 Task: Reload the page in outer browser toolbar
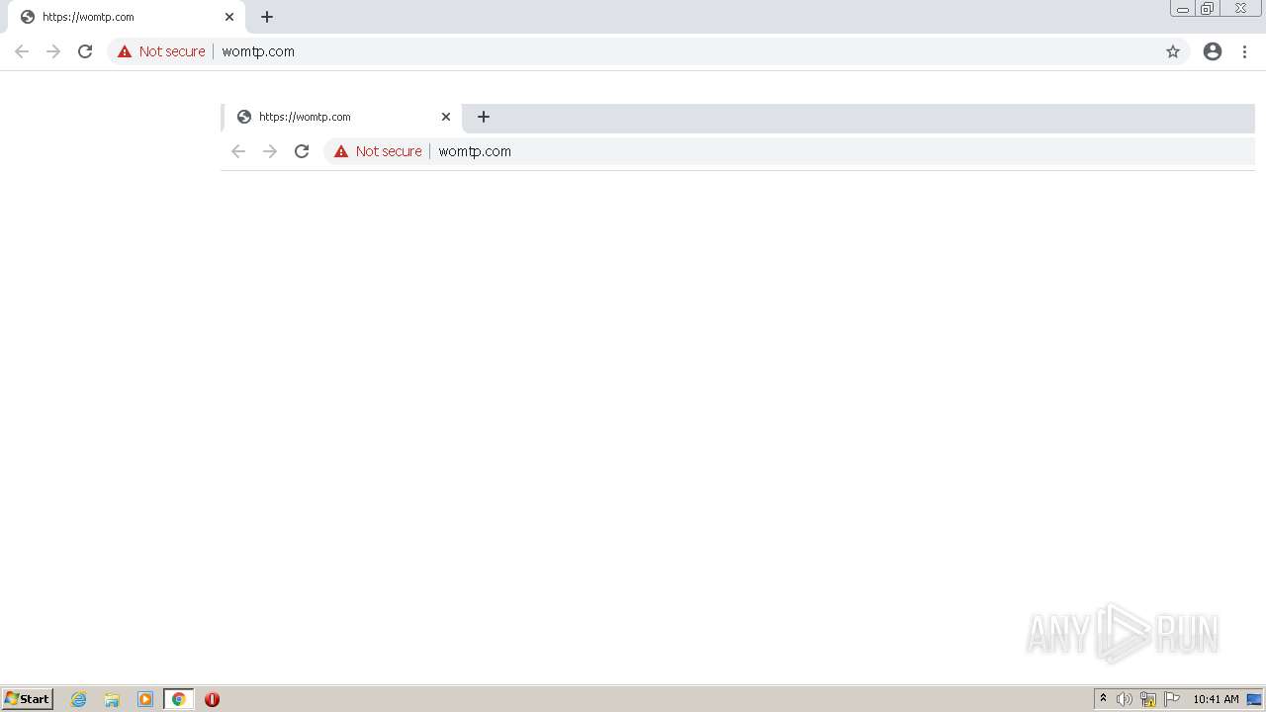coord(85,51)
